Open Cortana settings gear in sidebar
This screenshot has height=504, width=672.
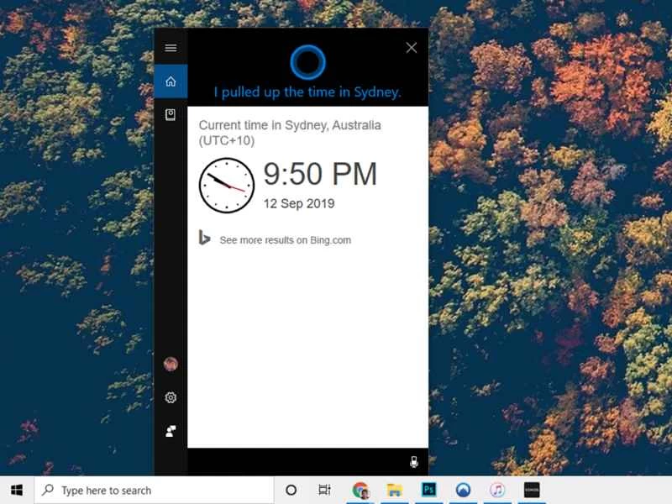pos(171,397)
